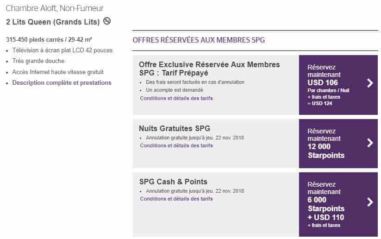
Task: Click the Chambre Aloft, Non-Fumeur room title
Action: click(x=55, y=8)
